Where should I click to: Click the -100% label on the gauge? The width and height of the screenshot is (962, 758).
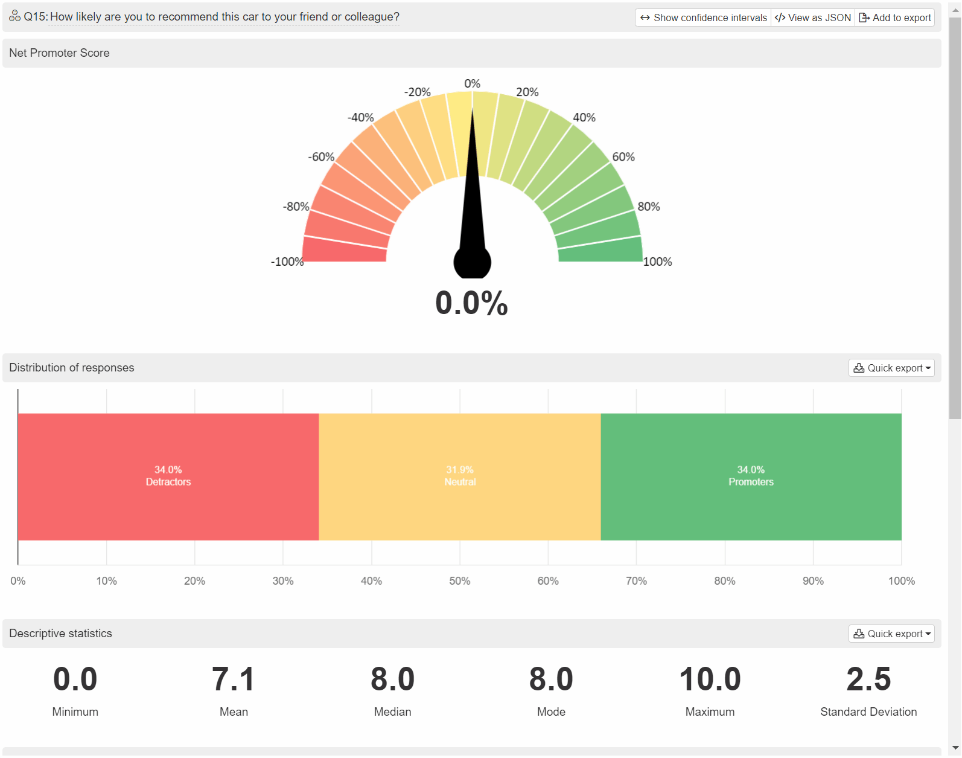coord(287,262)
